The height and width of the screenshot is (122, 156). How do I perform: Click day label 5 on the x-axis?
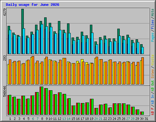click(28, 119)
